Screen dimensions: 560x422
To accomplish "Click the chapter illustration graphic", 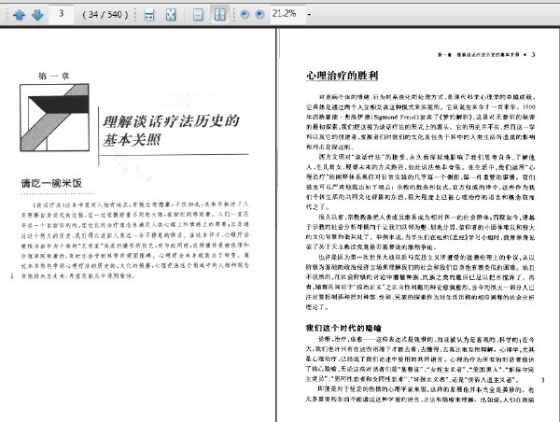I will [54, 118].
